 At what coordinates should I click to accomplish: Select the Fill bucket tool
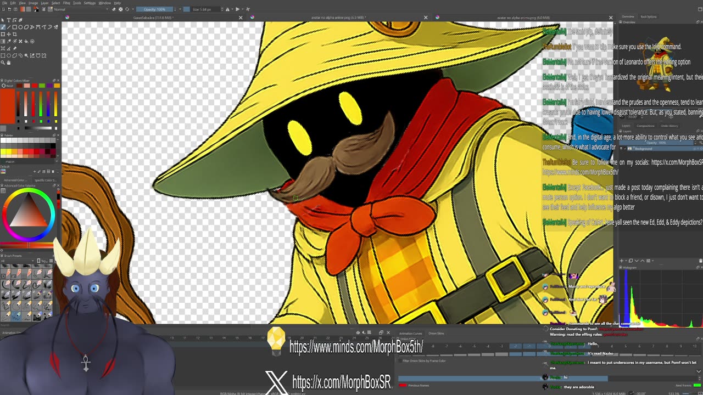(26, 42)
